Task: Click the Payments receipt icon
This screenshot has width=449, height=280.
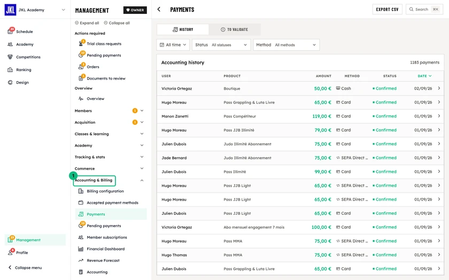Action: pos(81,214)
